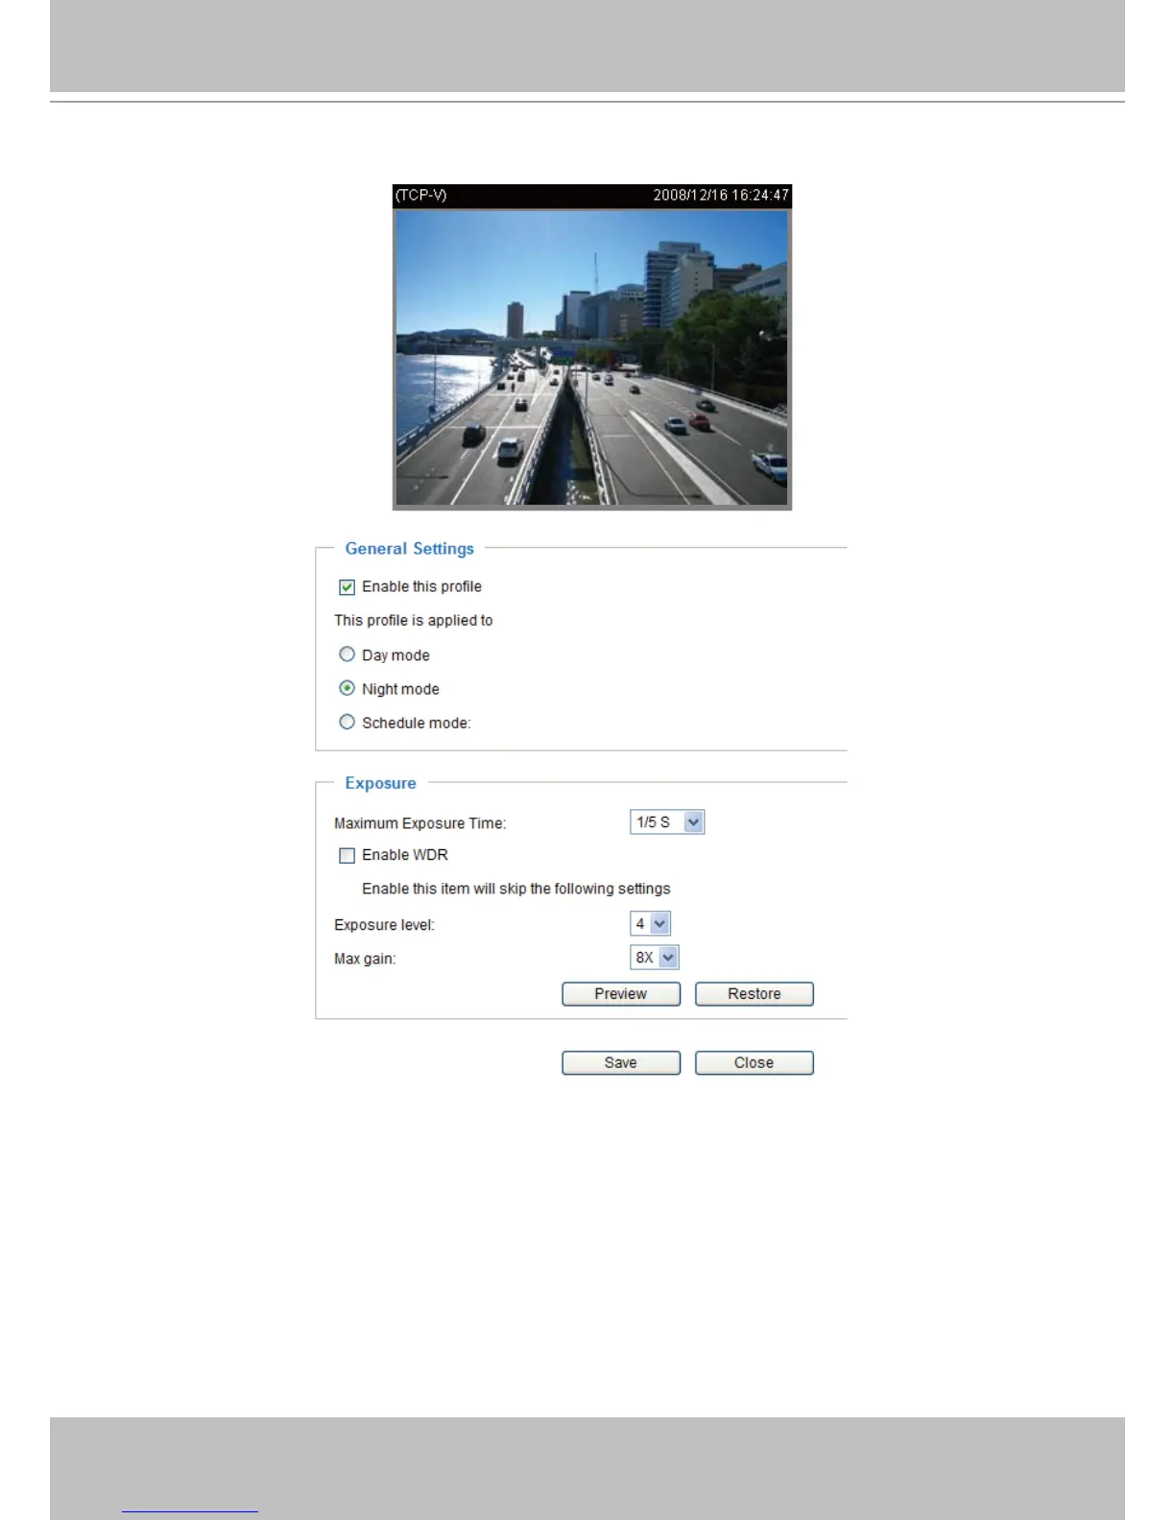Select the Night mode radio button
Image resolution: width=1175 pixels, height=1520 pixels.
(x=347, y=688)
